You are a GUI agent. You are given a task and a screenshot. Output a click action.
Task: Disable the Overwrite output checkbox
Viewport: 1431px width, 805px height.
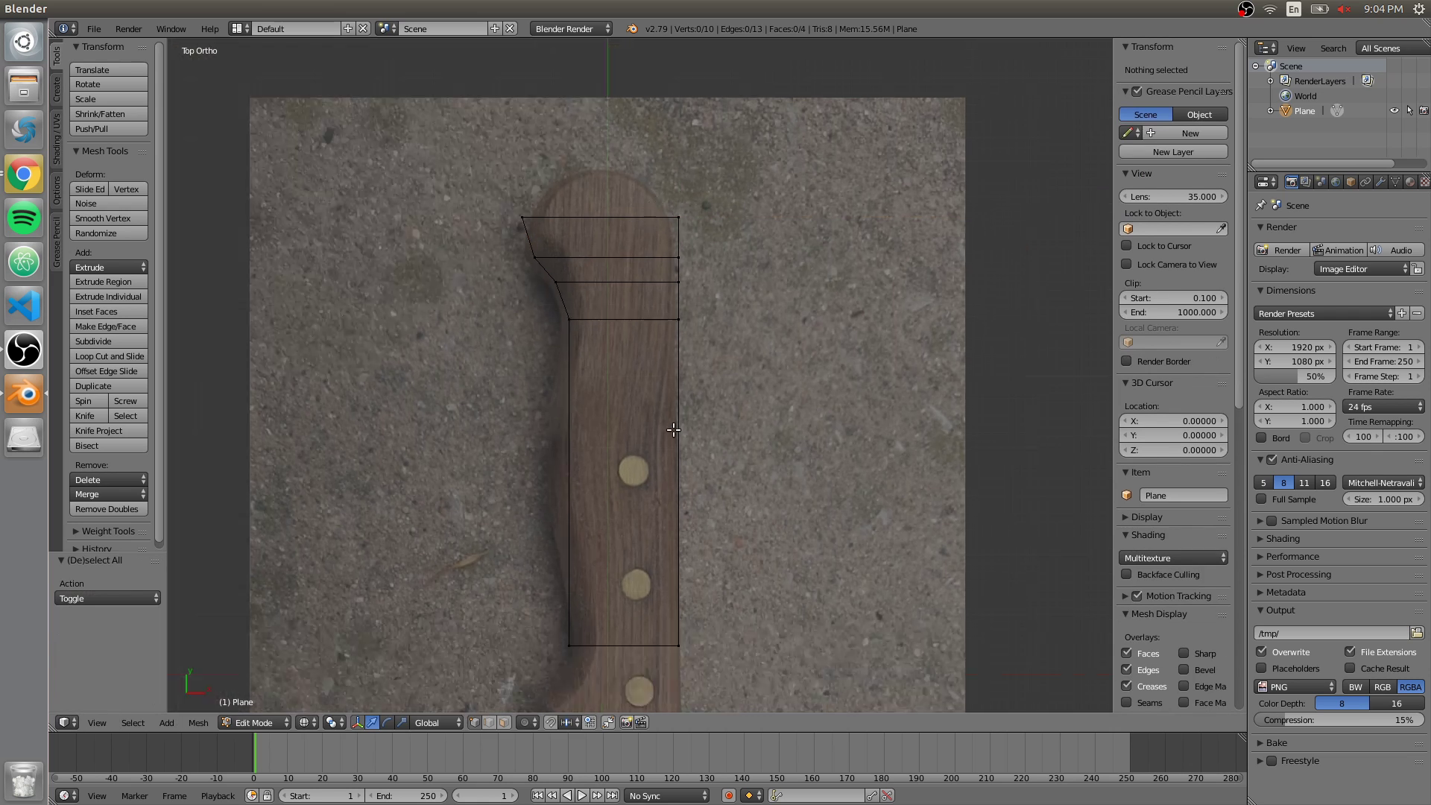tap(1262, 651)
